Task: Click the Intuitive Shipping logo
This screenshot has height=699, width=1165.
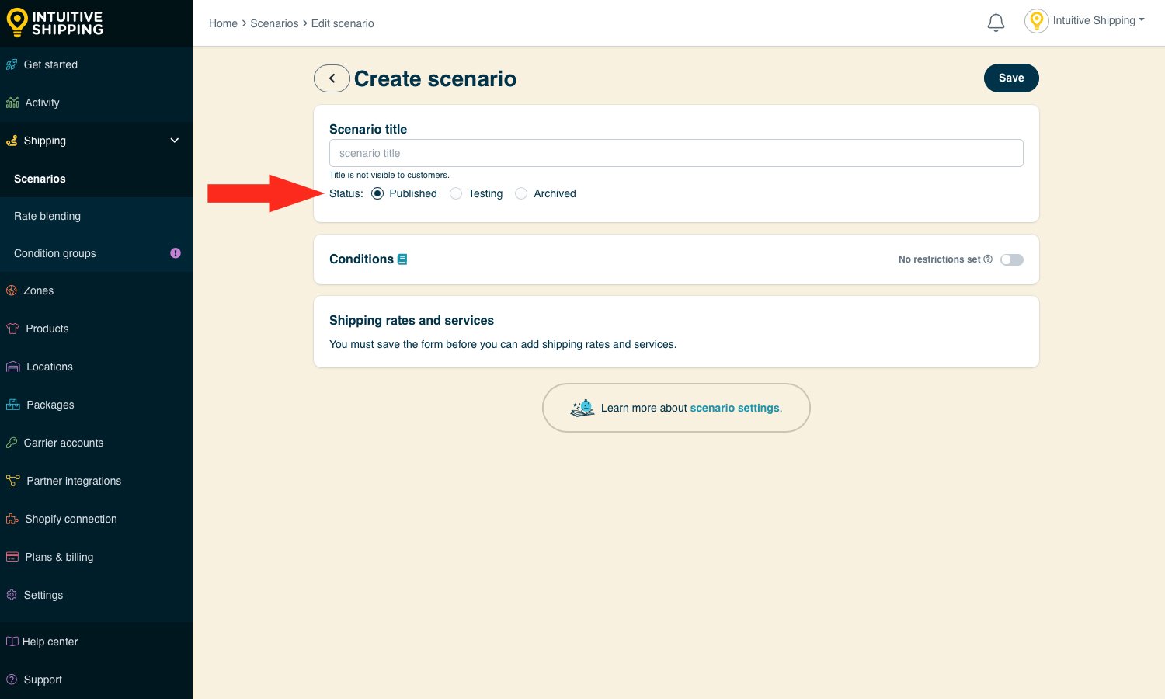Action: point(54,23)
